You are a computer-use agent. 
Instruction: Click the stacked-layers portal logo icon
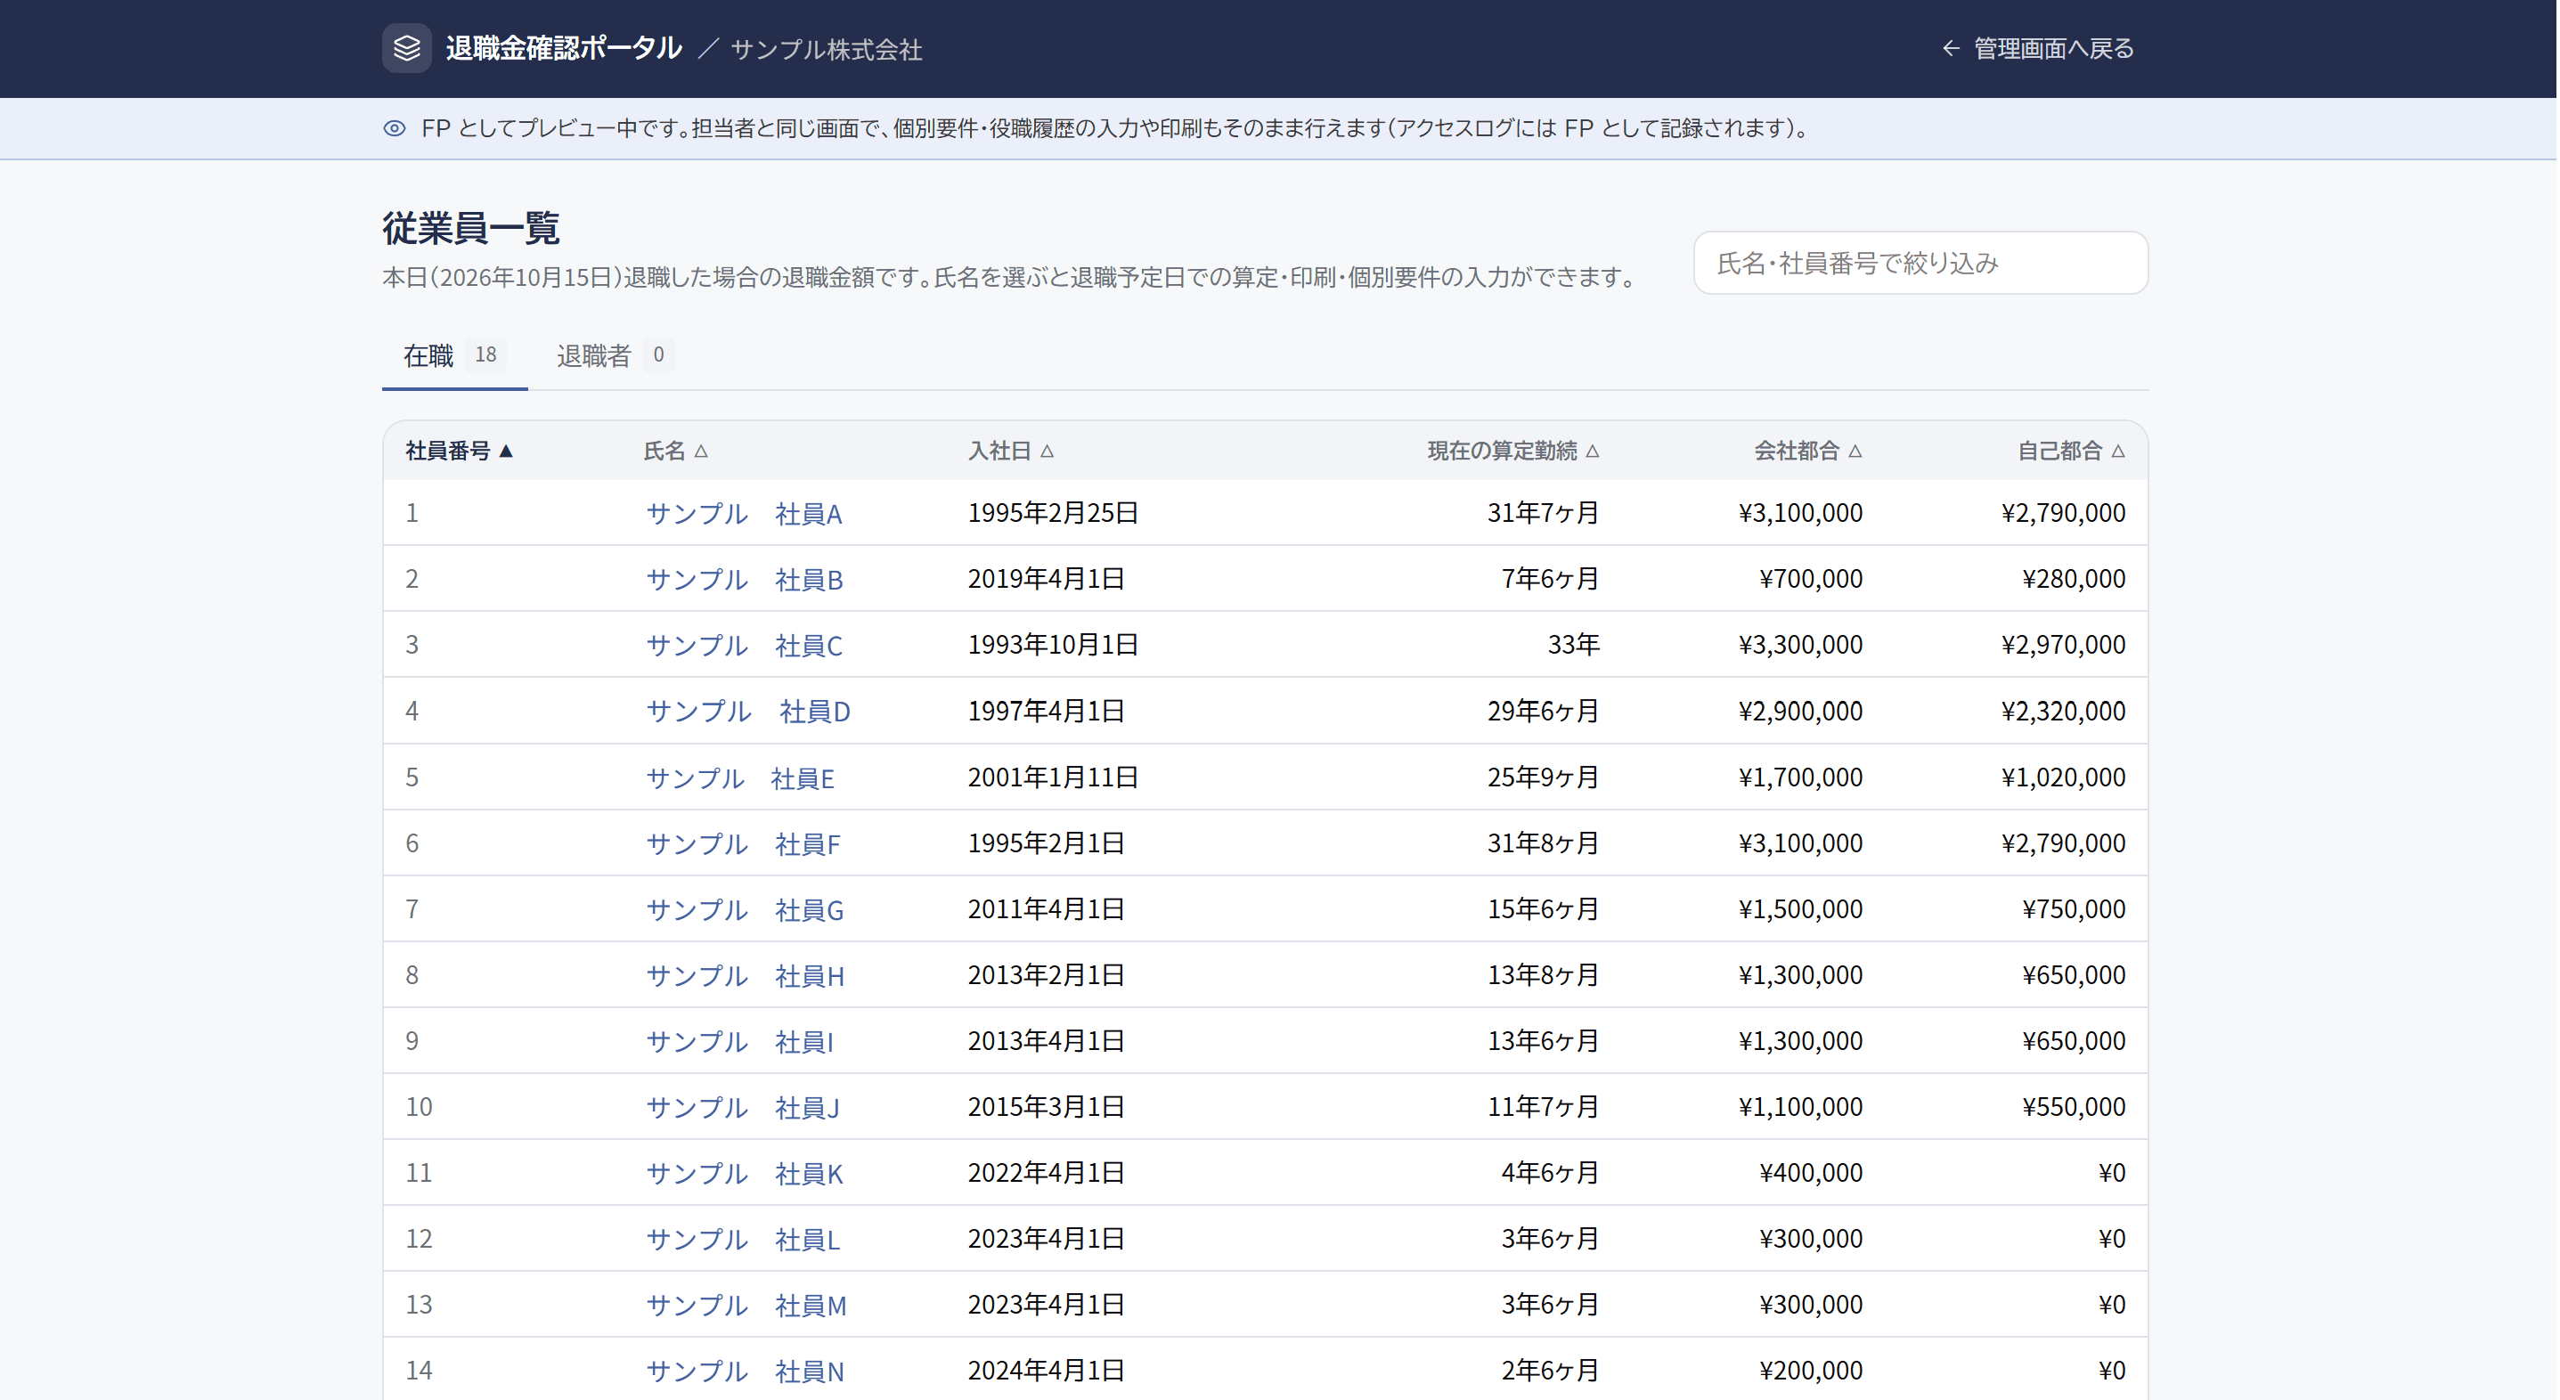(x=406, y=48)
